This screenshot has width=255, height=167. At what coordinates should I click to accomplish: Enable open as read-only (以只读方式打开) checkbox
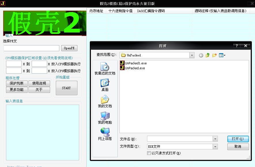(149, 153)
